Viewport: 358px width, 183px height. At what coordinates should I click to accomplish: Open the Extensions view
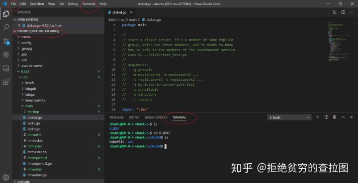tap(6, 82)
